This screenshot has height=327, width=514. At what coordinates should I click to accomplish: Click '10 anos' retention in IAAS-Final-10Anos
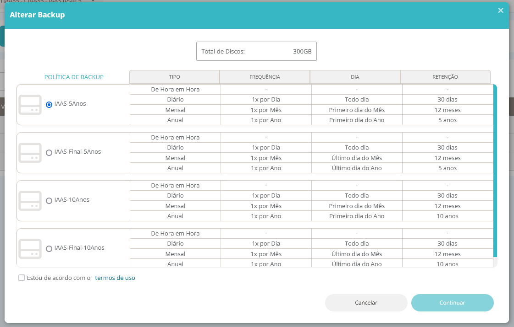(x=448, y=264)
